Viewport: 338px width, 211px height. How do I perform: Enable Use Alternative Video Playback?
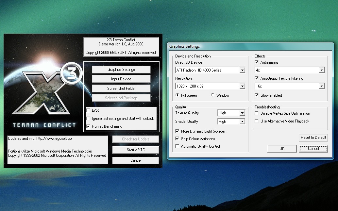point(257,121)
